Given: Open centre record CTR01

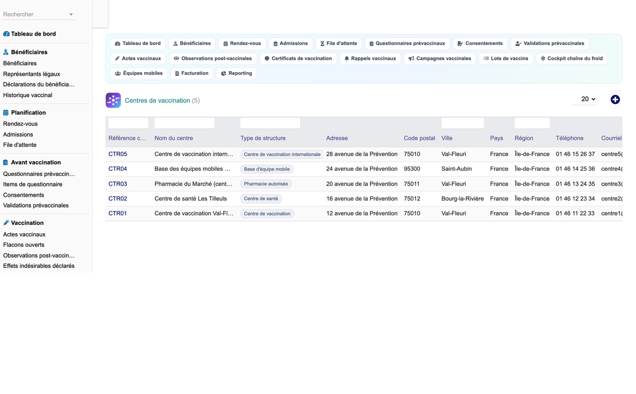Looking at the screenshot, I should (118, 214).
